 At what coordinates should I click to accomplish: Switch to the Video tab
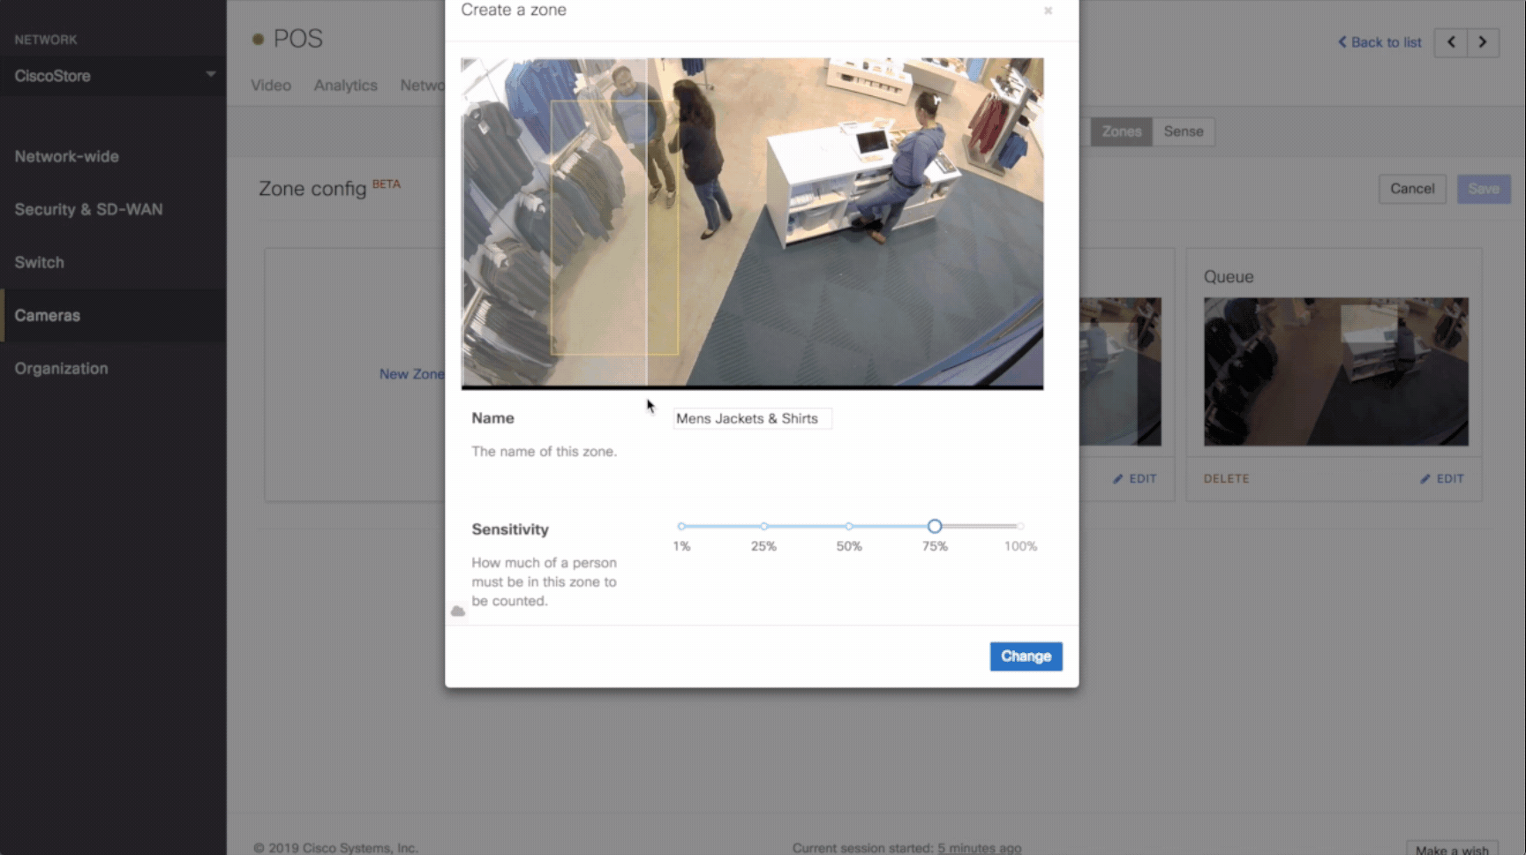[x=271, y=86]
